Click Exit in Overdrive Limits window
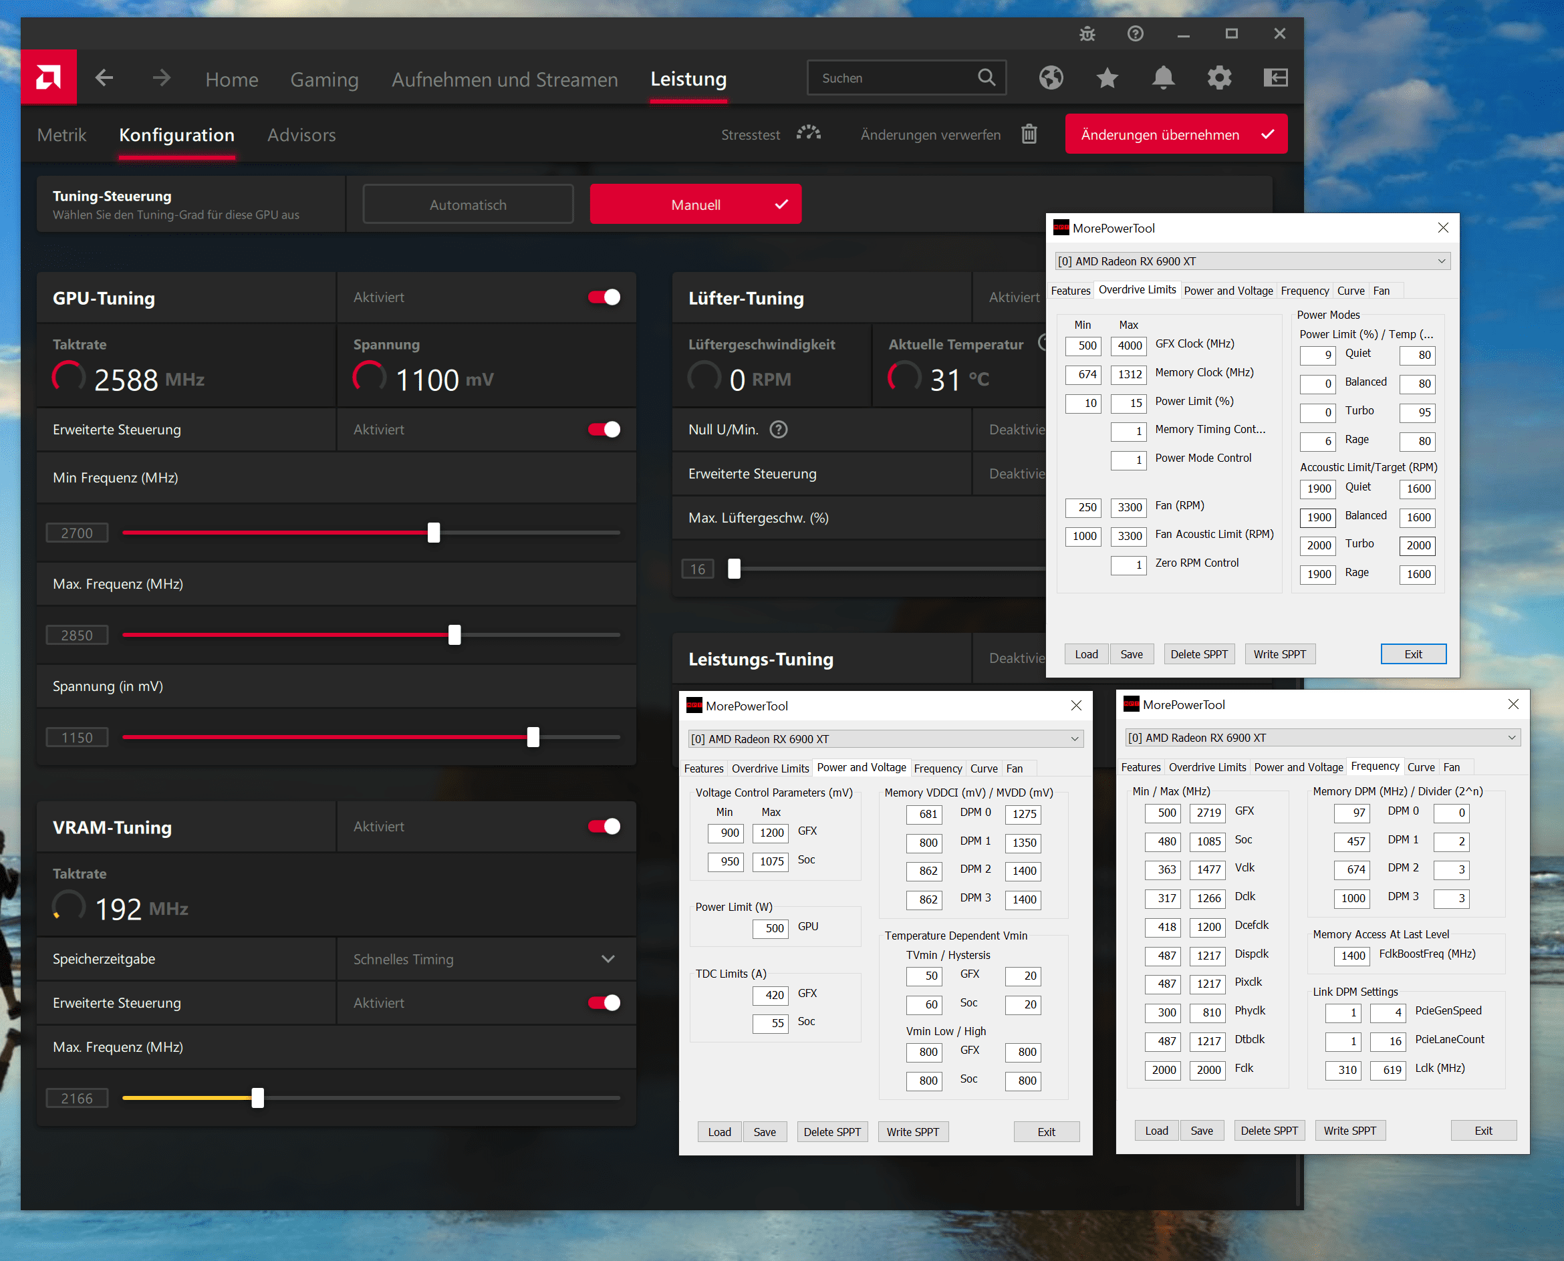The image size is (1564, 1261). tap(1413, 654)
